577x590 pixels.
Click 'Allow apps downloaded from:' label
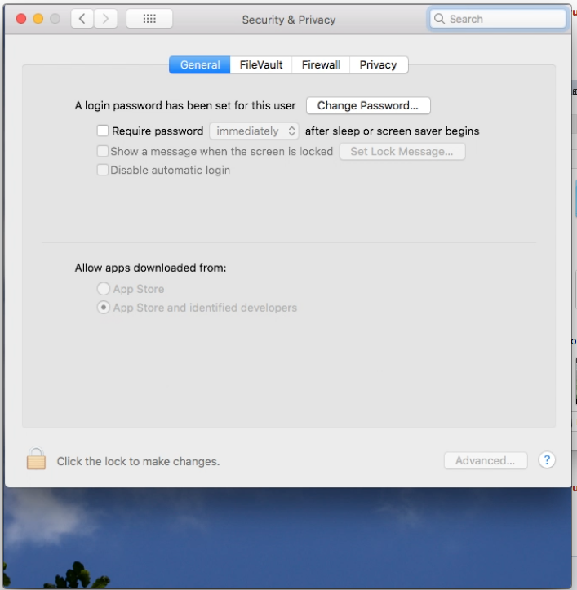(150, 268)
